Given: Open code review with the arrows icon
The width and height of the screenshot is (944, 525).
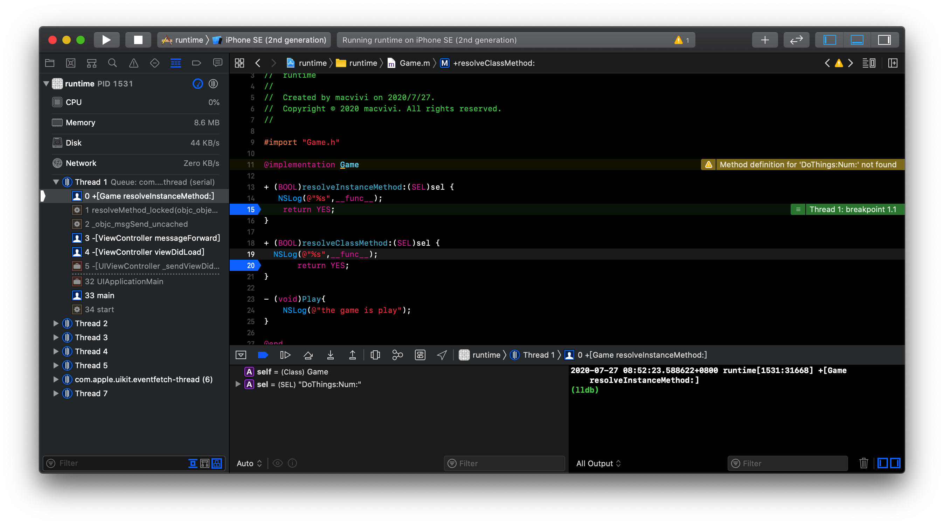Looking at the screenshot, I should [796, 40].
